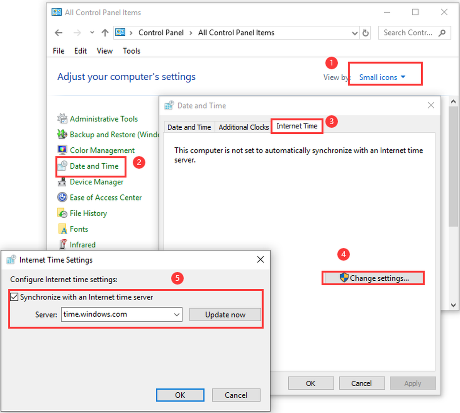Click the Internet Time Settings title icon
The height and width of the screenshot is (413, 460).
coord(11,260)
